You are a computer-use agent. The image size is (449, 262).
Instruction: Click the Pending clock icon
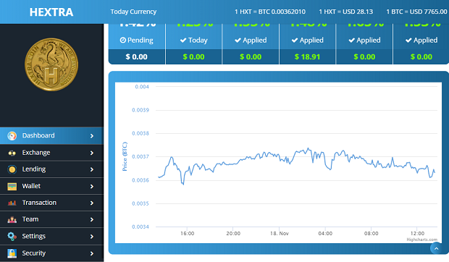click(x=123, y=40)
